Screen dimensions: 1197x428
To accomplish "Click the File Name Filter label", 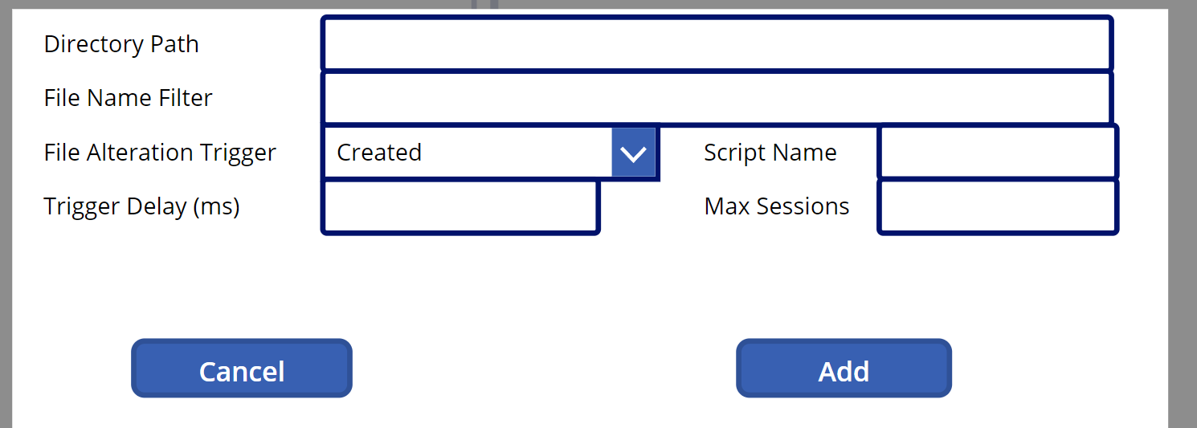I will coord(129,98).
